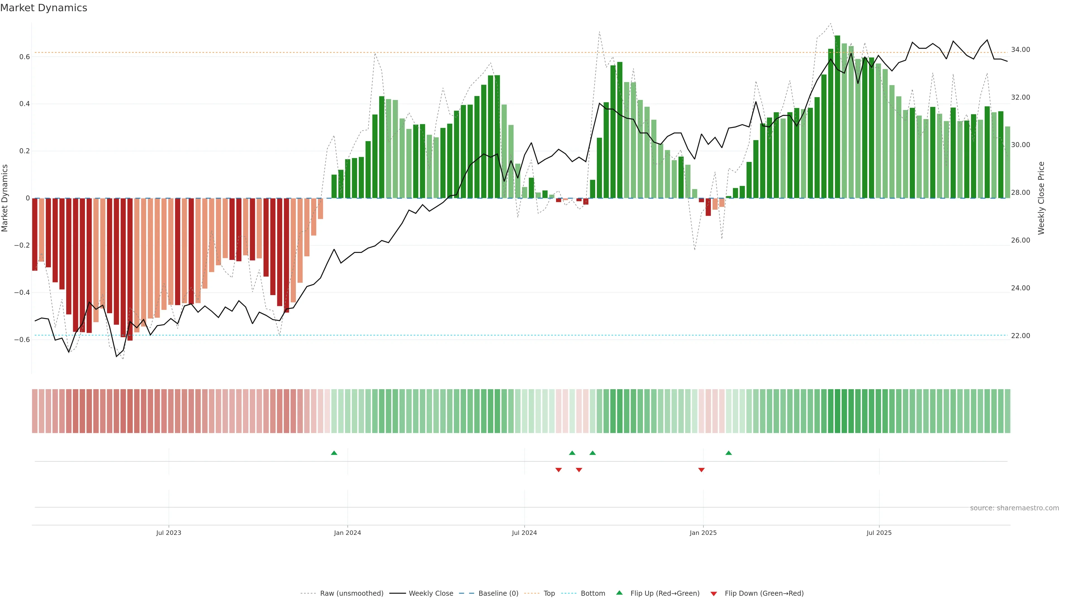Click the Weekly Close Price axis title
1073x603 pixels.
1041,198
